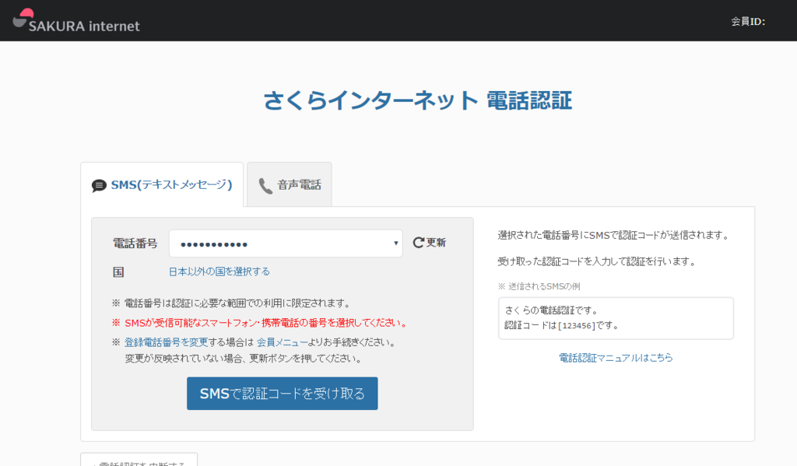Screen dimensions: 797x466
Task: Click 日本以外の国を選択する link
Action: click(x=219, y=272)
